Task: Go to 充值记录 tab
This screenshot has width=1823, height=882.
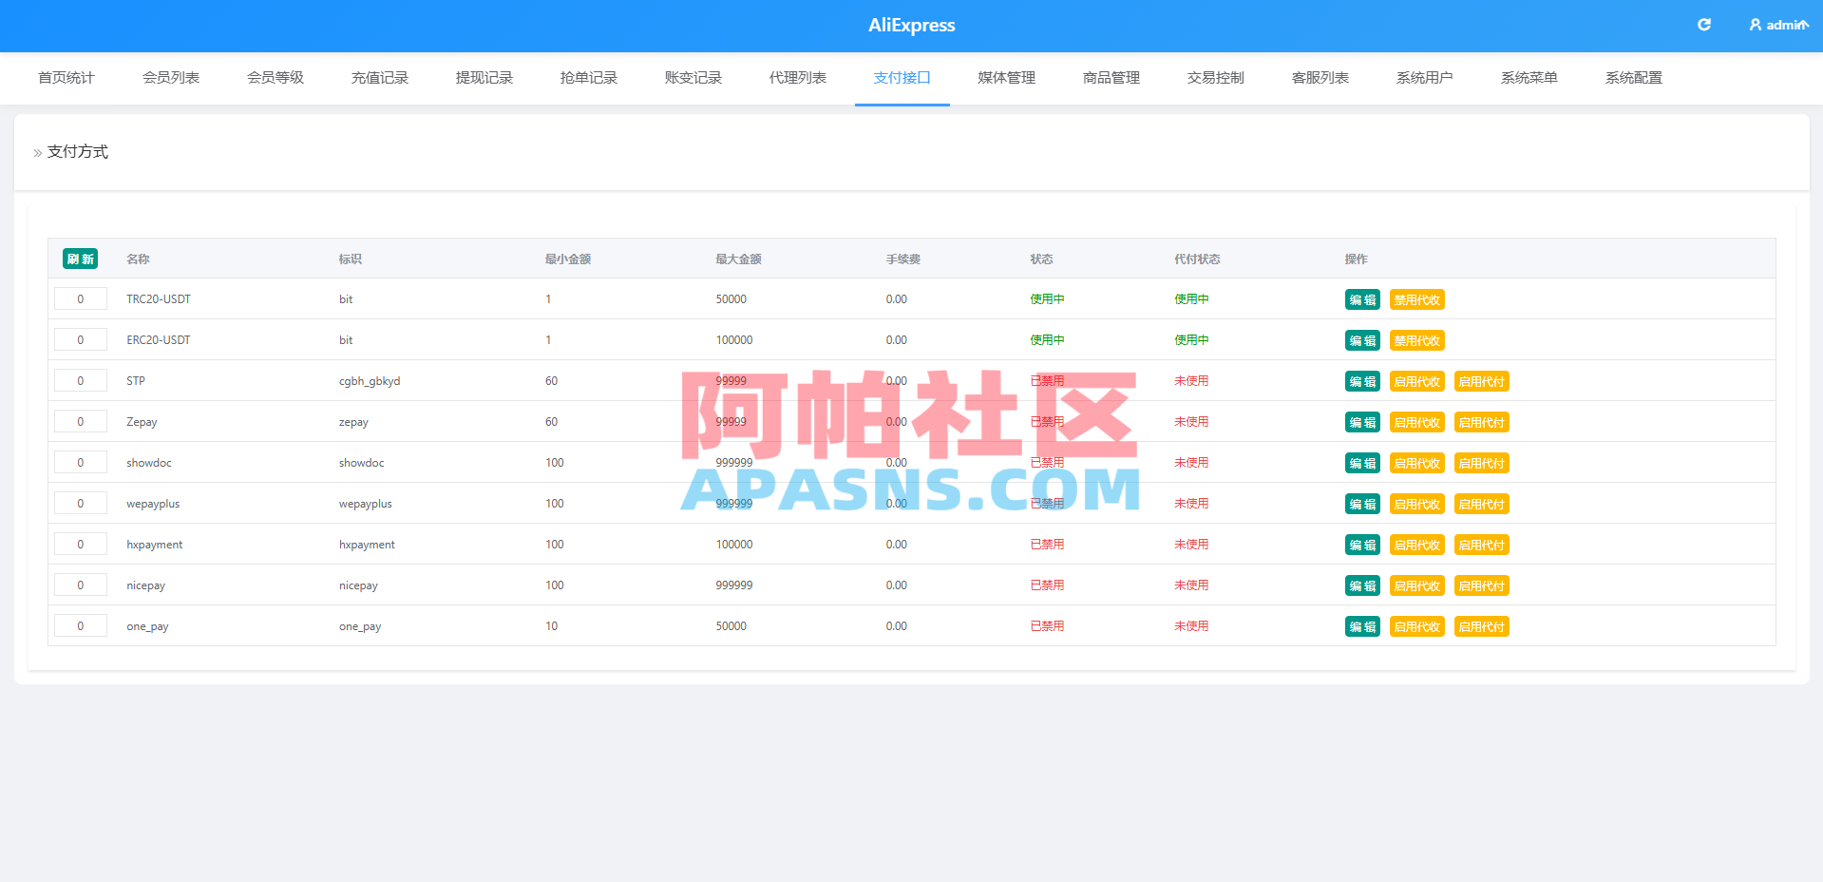Action: 380,78
